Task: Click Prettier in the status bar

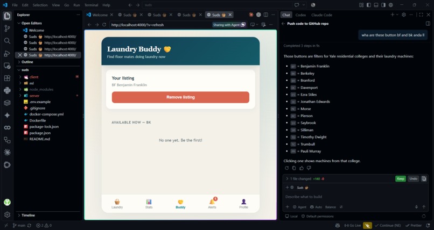Action: tap(414, 226)
